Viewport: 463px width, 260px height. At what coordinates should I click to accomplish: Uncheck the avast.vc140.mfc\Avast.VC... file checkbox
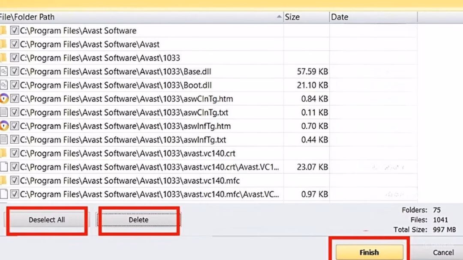[14, 194]
